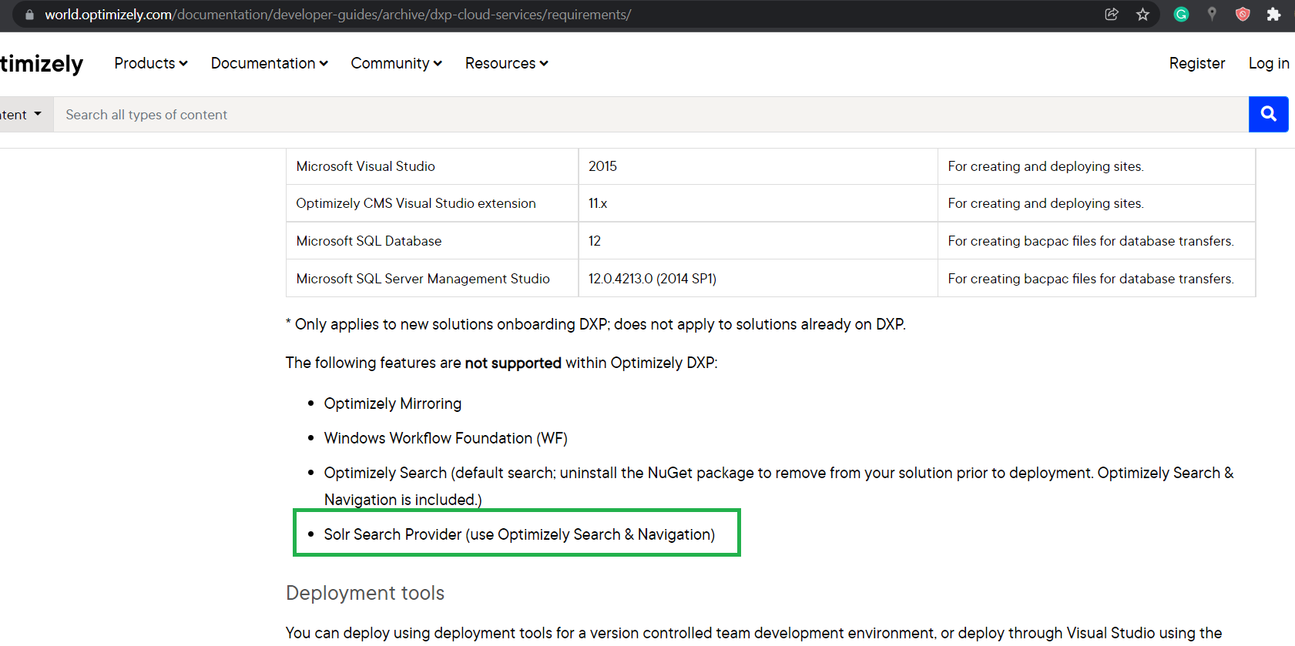
Task: Select the Visual Studio row's 'For creating and deploying sites' cell
Action: point(1096,166)
